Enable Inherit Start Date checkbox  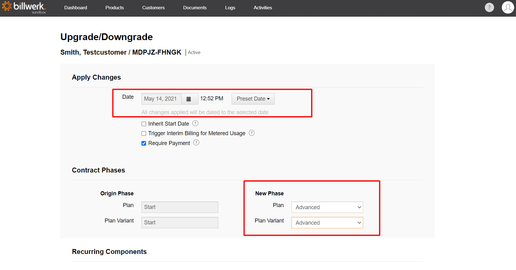click(144, 124)
